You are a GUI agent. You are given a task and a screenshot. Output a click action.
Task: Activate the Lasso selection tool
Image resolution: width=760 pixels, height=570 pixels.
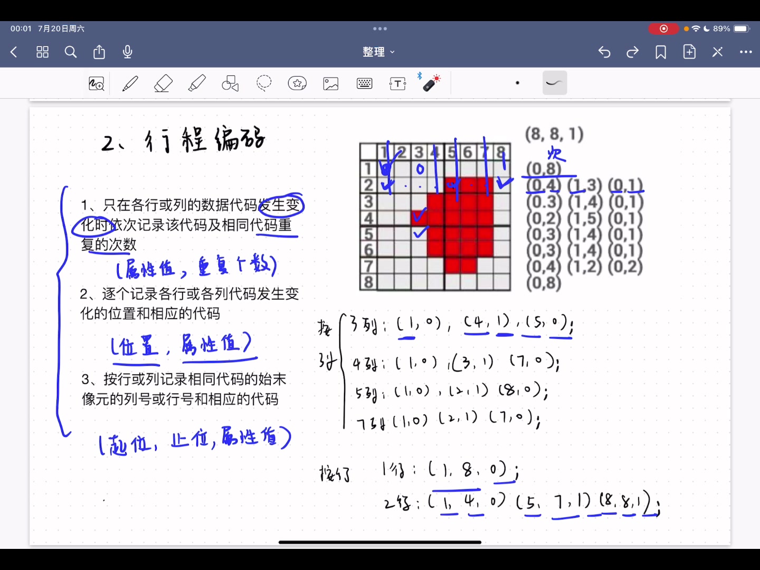264,83
